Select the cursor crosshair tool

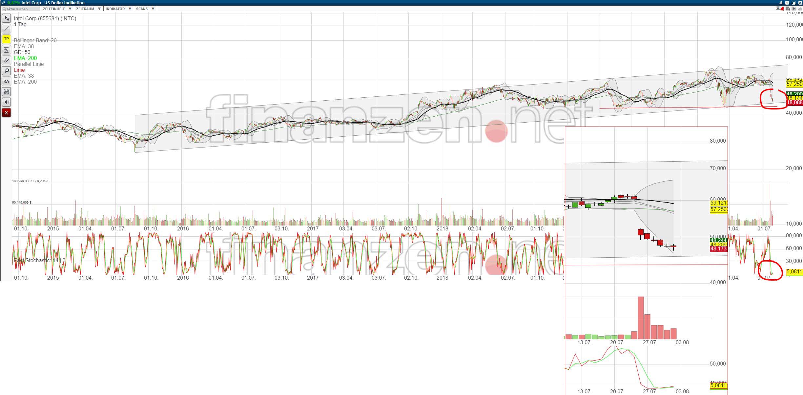6,18
